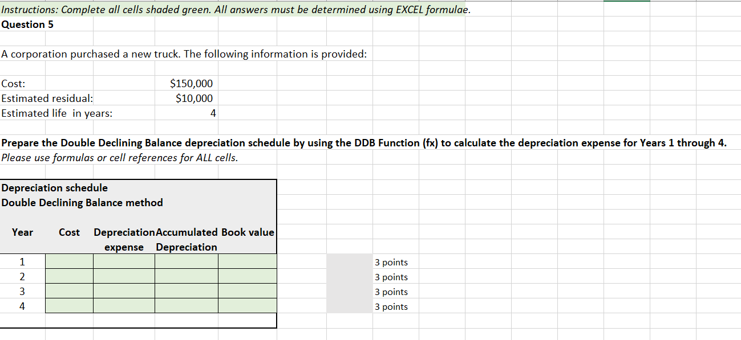Select the Estimated life value 4 cell
The height and width of the screenshot is (340, 741).
coord(187,113)
